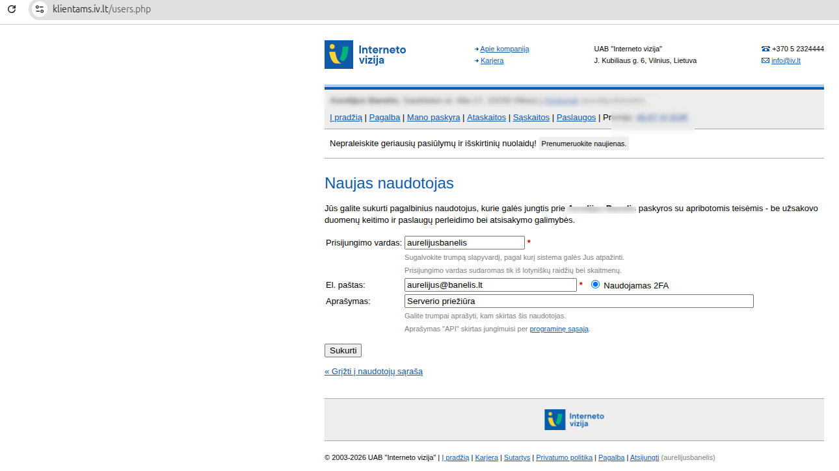Image resolution: width=839 pixels, height=471 pixels.
Task: Go to Ataskaitos in the navigation menu
Action: tap(486, 118)
